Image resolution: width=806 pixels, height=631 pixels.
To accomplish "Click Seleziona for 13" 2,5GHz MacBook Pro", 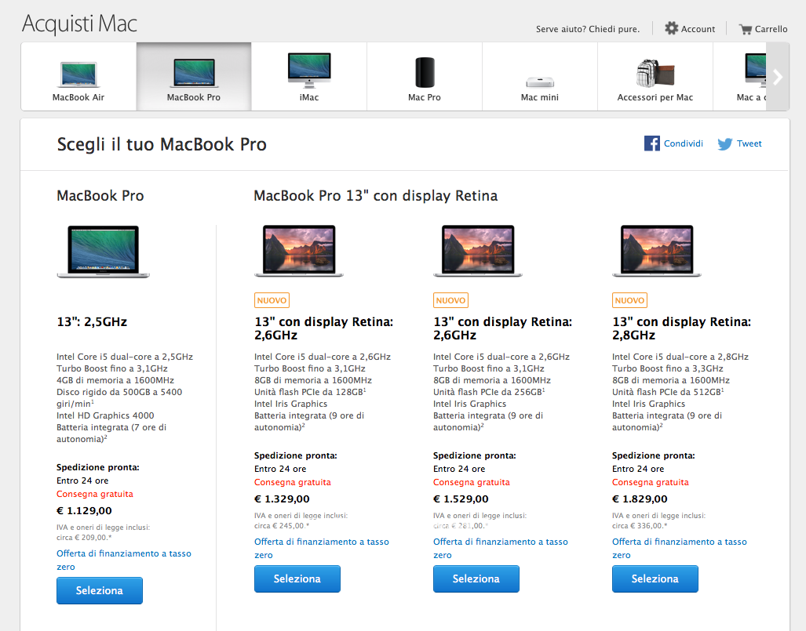I will [100, 590].
